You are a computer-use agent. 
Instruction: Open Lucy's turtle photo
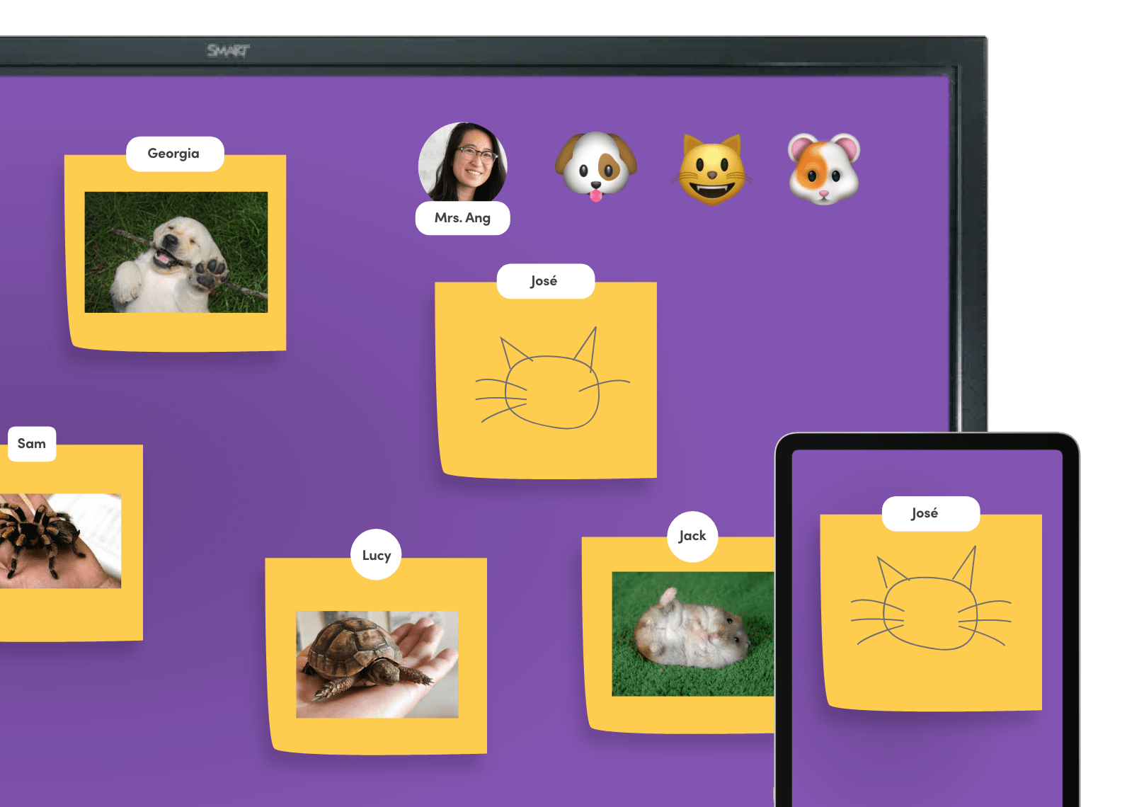(x=377, y=664)
